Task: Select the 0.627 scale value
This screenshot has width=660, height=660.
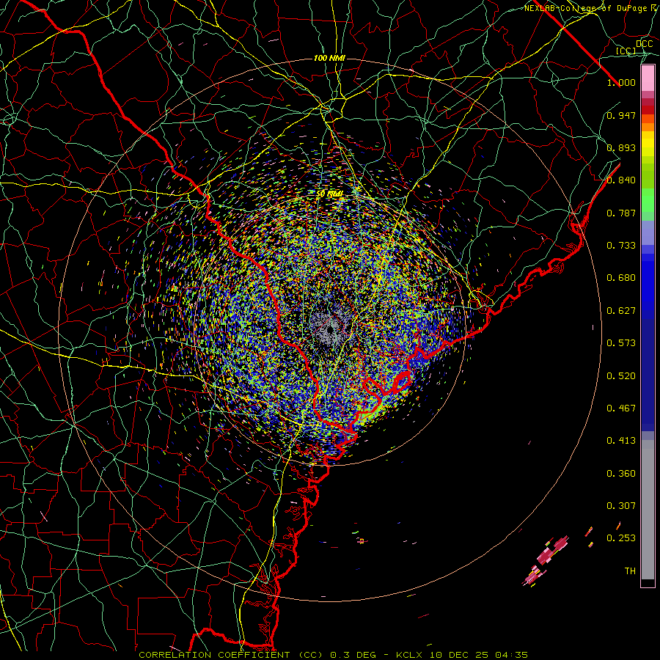Action: pos(621,311)
